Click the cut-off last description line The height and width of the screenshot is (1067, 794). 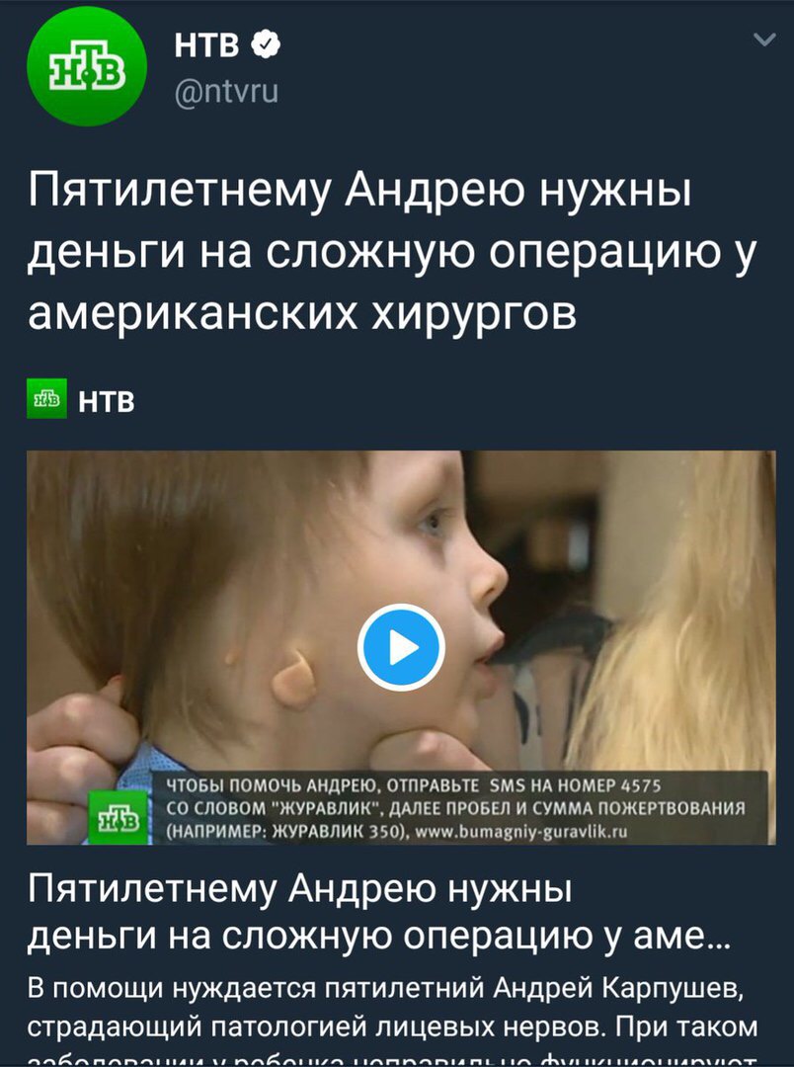(x=393, y=1061)
